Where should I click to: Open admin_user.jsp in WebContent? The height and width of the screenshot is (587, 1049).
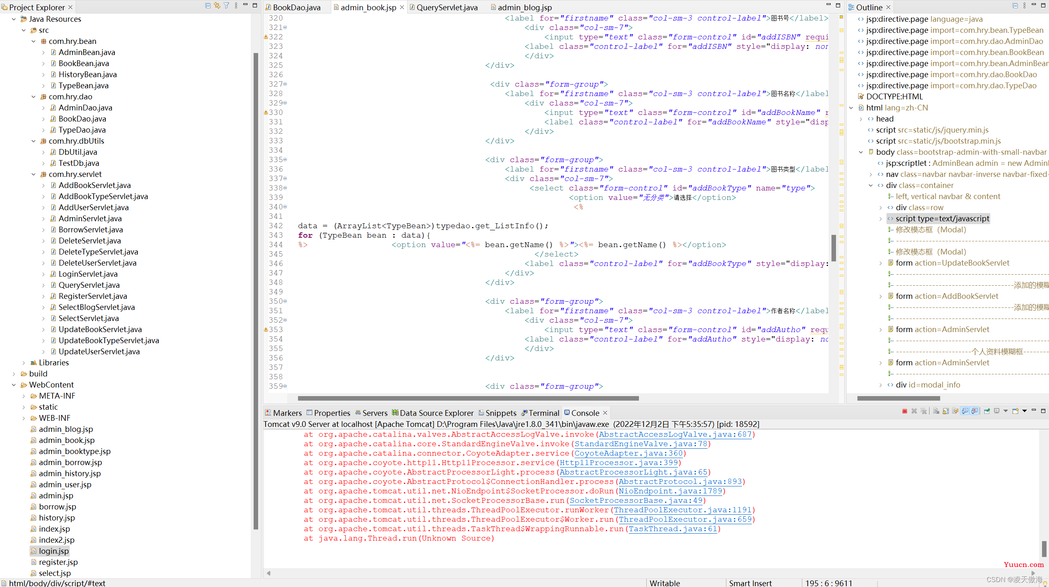65,484
